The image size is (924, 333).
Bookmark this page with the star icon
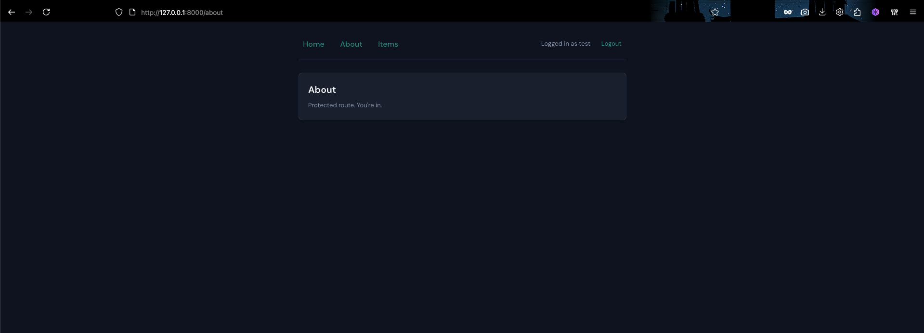click(715, 12)
